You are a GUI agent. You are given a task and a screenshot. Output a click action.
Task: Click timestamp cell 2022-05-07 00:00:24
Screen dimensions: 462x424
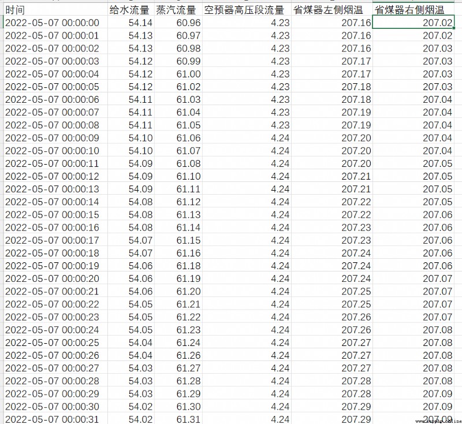[55, 330]
